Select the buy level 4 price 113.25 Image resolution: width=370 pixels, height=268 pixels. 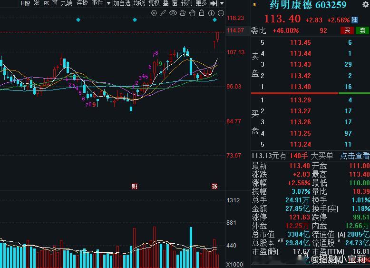[301, 133]
